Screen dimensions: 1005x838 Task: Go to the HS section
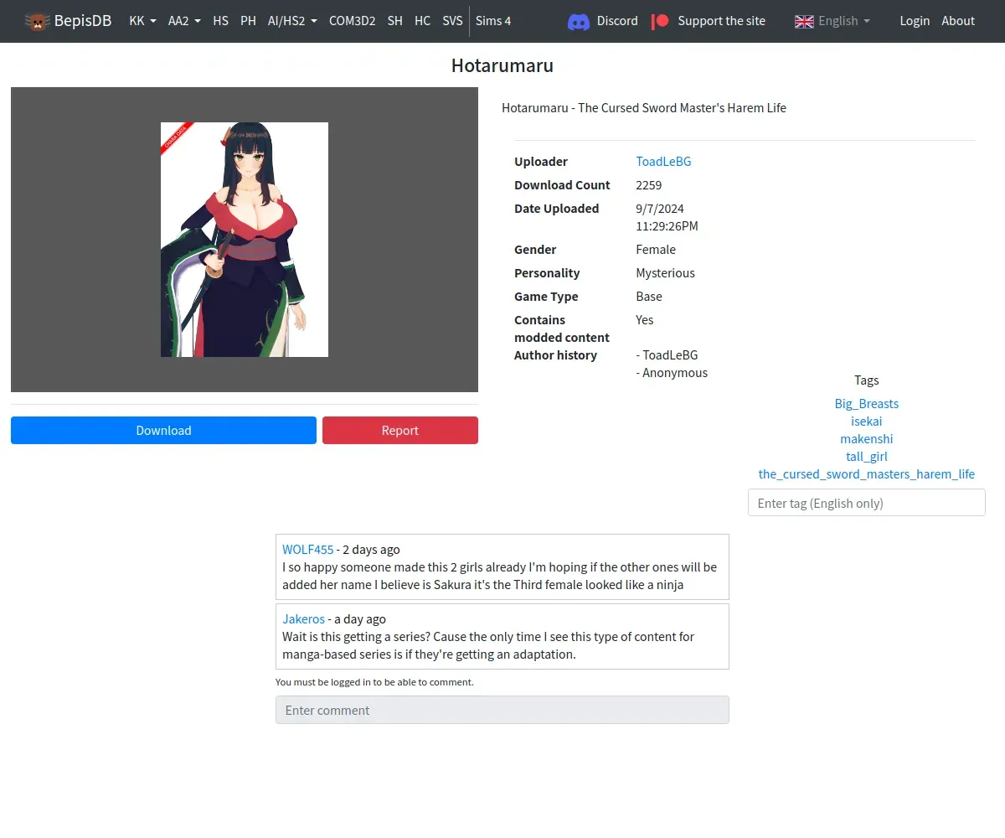point(220,21)
